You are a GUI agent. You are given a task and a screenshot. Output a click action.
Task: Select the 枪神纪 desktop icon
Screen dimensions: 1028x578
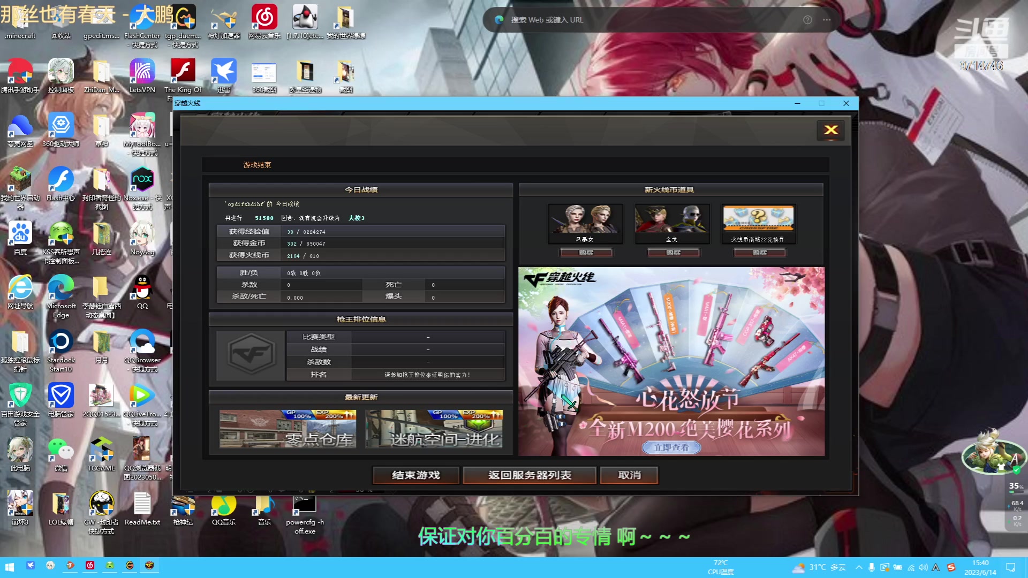(x=183, y=508)
